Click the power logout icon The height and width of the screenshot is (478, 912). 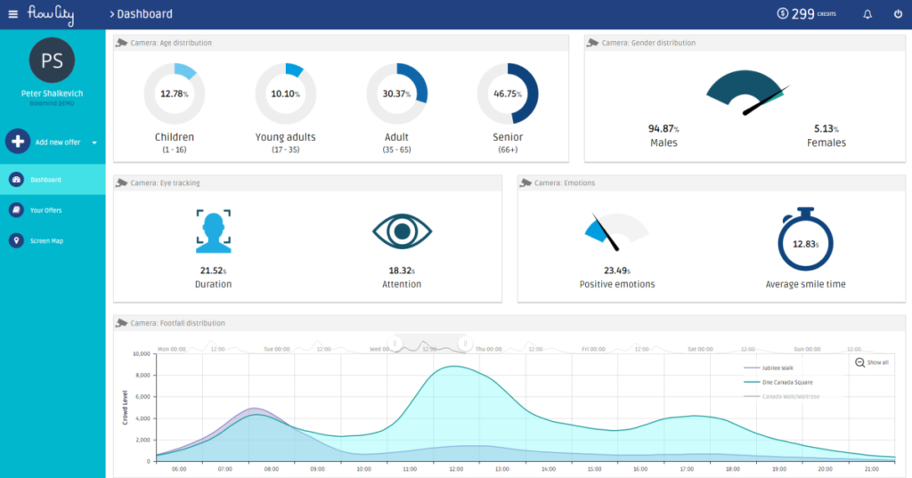tap(898, 14)
